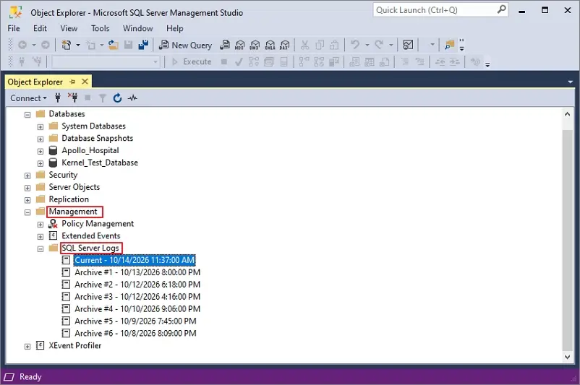The width and height of the screenshot is (580, 385).
Task: Expand the Database Snapshots node
Action: pos(40,139)
